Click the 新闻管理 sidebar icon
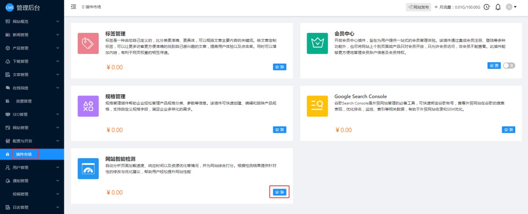528x214 pixels. tap(7, 35)
